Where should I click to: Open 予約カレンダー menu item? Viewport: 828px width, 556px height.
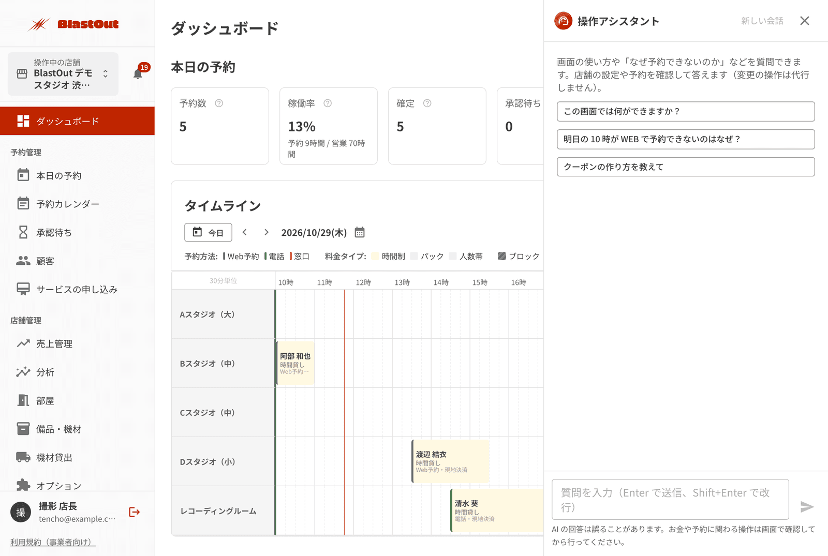[x=77, y=204]
